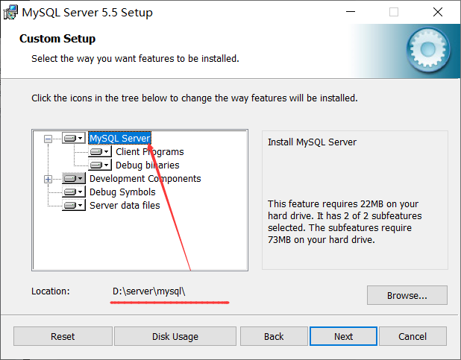Viewport: 461px width, 360px height.
Task: Click the Reset button
Action: click(63, 336)
